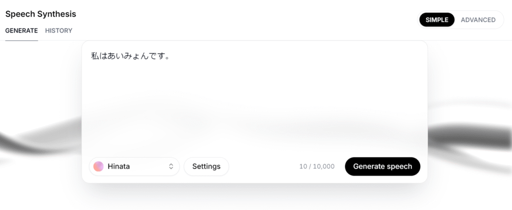This screenshot has width=512, height=210.
Task: Open the Hinata voice selector dropdown
Action: pyautogui.click(x=134, y=166)
